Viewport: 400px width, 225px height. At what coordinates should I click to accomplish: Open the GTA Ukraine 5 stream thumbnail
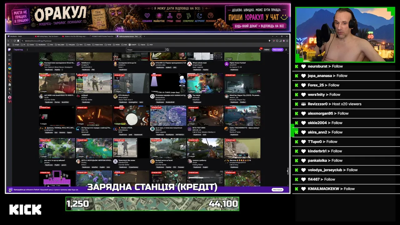tap(131, 83)
